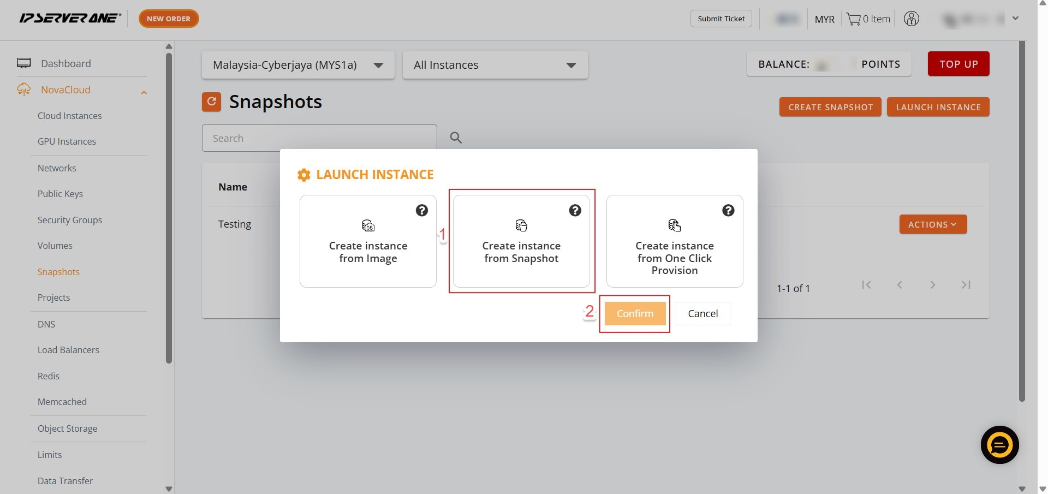Open the Malaysia-Cyberjaya region dropdown

298,65
